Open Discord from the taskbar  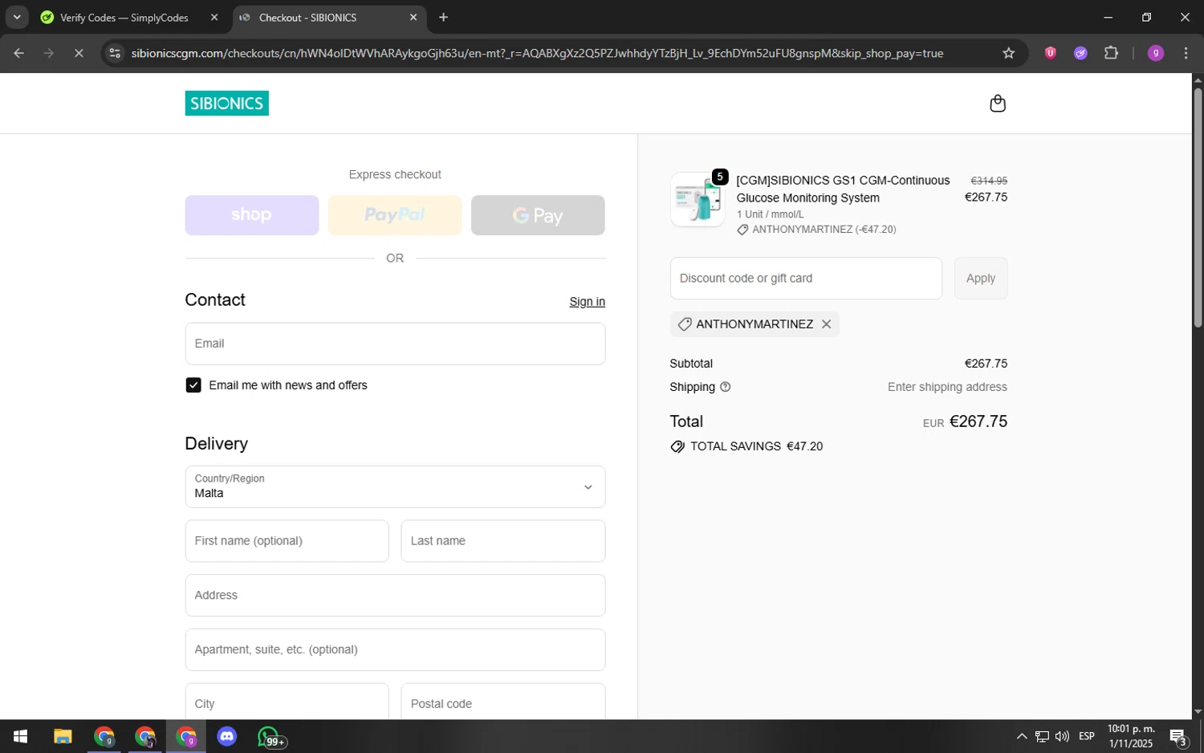tap(227, 736)
